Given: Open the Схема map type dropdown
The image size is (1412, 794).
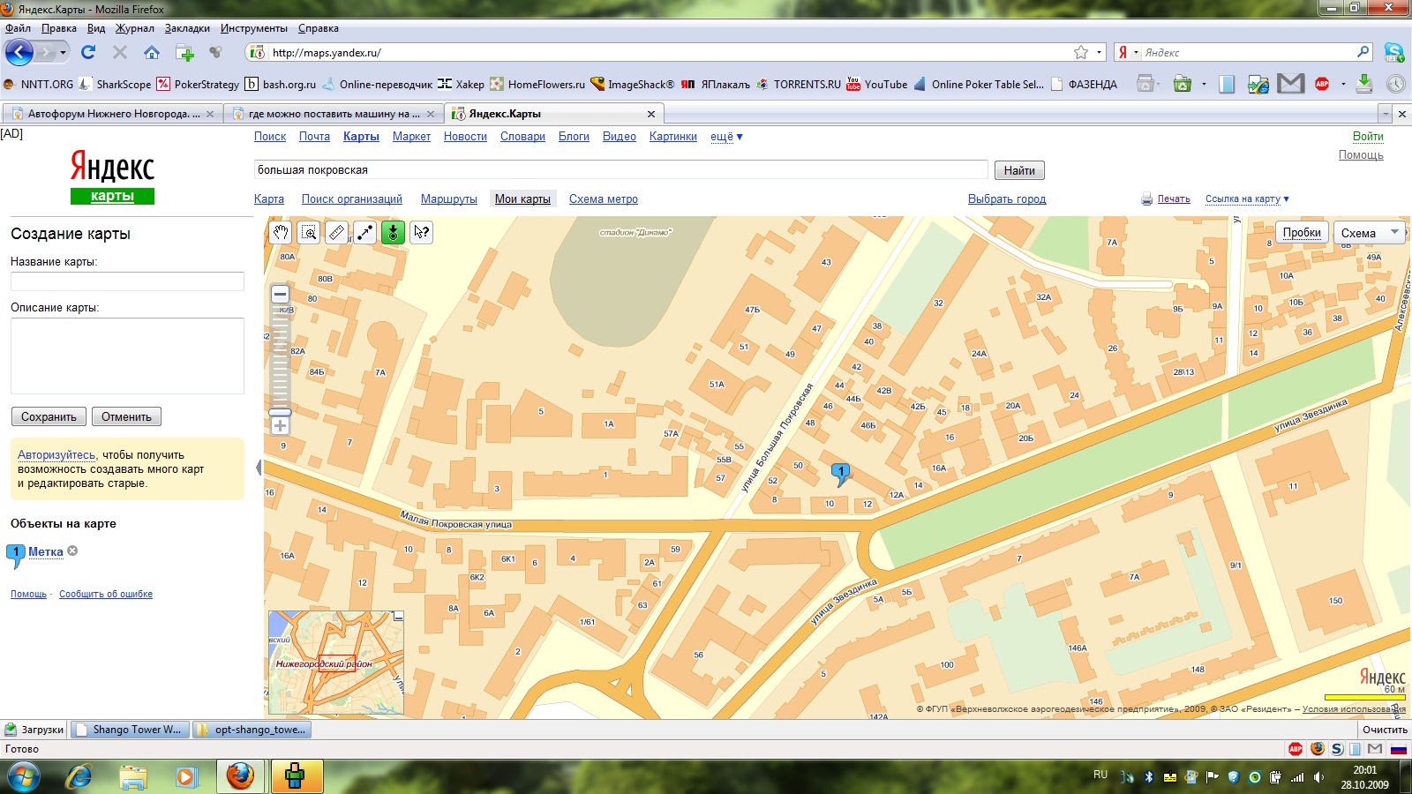Looking at the screenshot, I should pyautogui.click(x=1370, y=233).
